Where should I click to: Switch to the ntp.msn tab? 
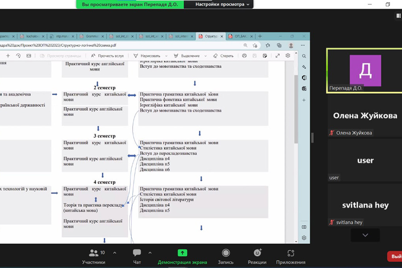(x=62, y=37)
